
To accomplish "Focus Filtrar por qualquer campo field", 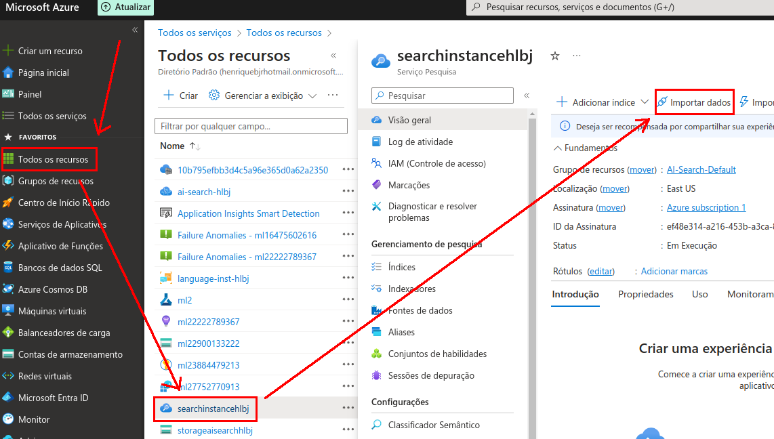I will coord(251,126).
